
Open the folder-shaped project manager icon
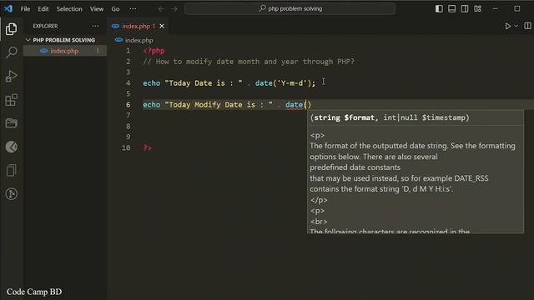click(11, 123)
